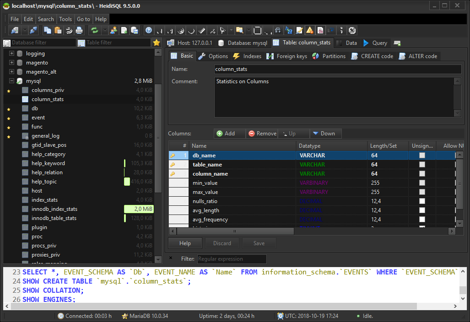The height and width of the screenshot is (322, 470).
Task: Toggle Unsigned checkbox for min_value
Action: point(422,182)
